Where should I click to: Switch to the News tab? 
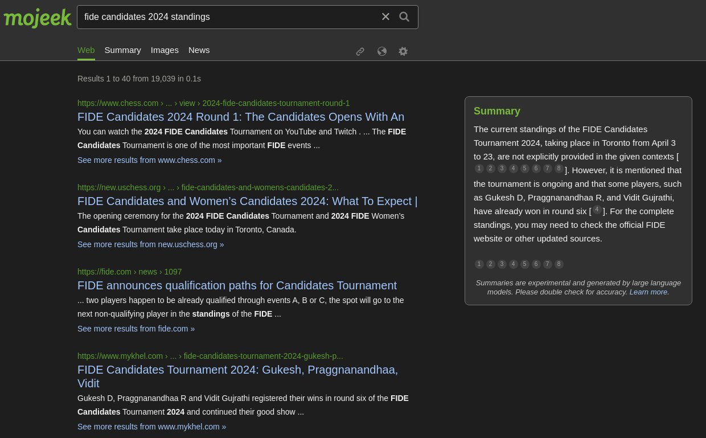pyautogui.click(x=199, y=50)
